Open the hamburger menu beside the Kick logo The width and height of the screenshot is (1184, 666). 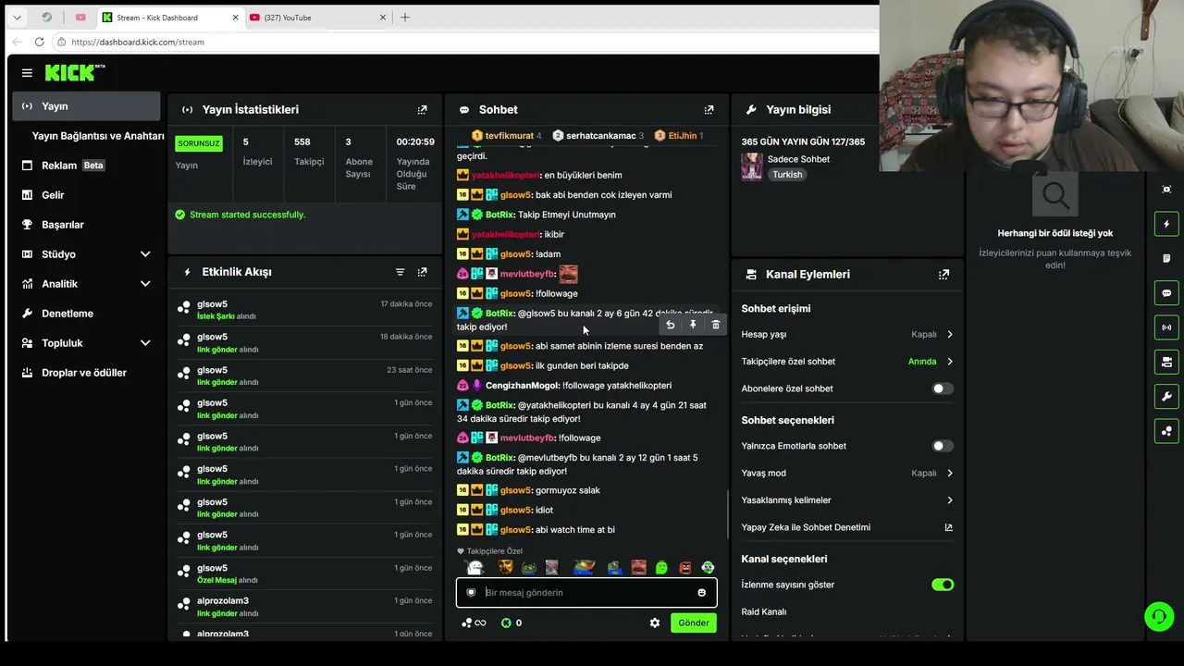[x=27, y=73]
